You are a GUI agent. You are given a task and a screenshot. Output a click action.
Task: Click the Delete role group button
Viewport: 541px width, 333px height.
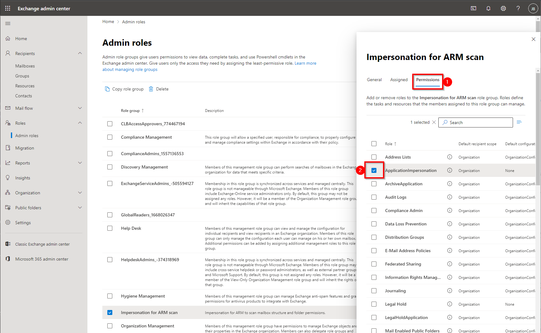159,89
